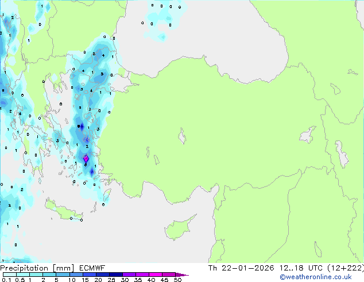Pick the 15–20 mm legend swatch
The height and width of the screenshot is (282, 364).
[89, 275]
